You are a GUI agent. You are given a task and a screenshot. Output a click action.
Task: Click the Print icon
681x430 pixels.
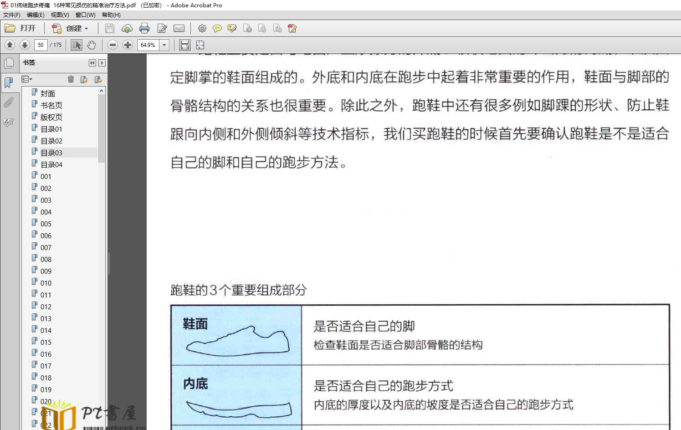(x=144, y=28)
